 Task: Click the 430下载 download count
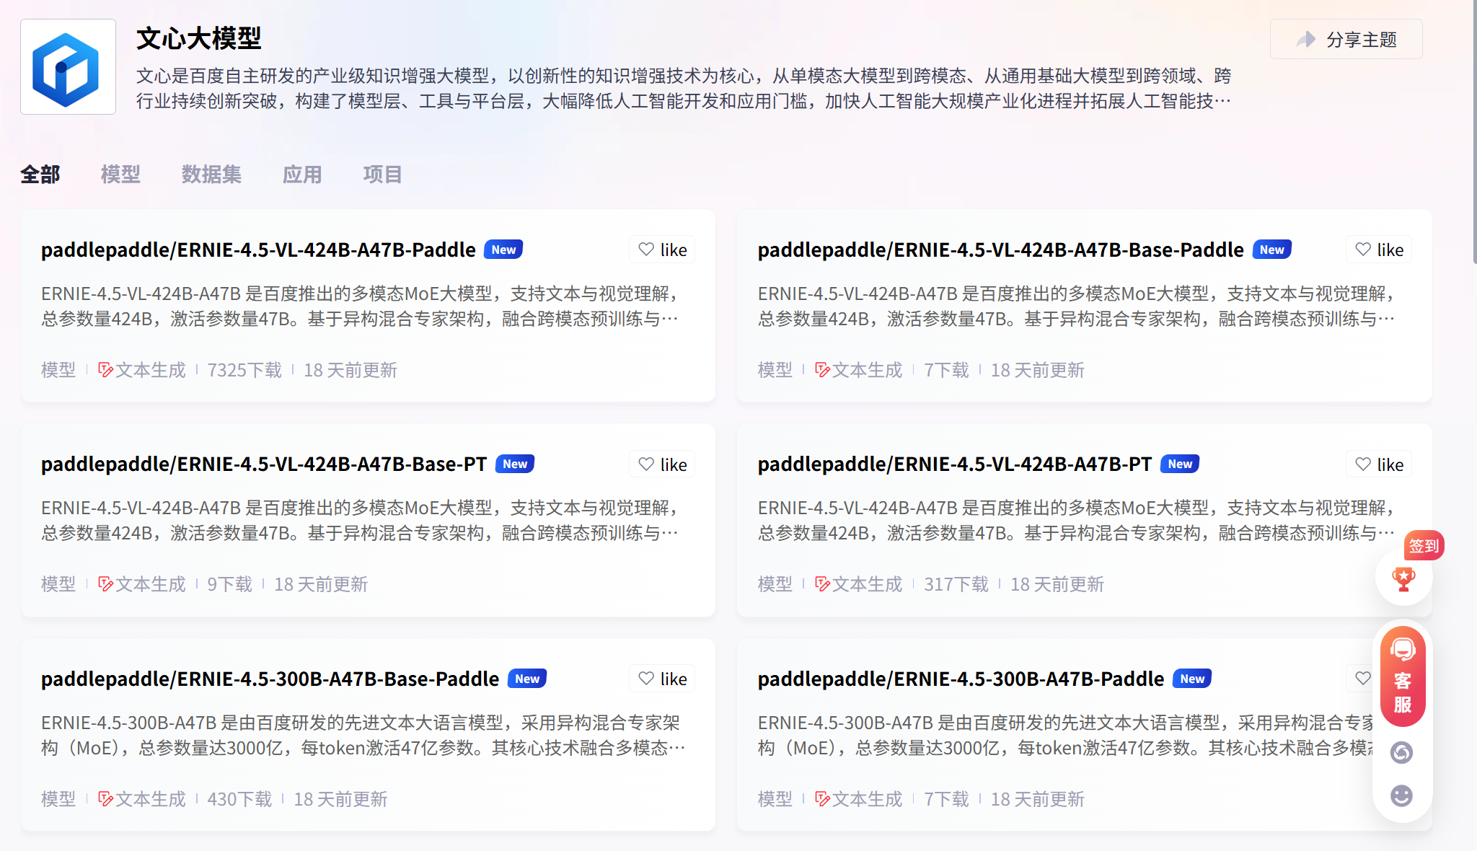coord(239,799)
